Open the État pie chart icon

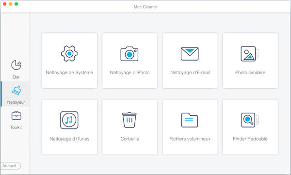(16, 65)
